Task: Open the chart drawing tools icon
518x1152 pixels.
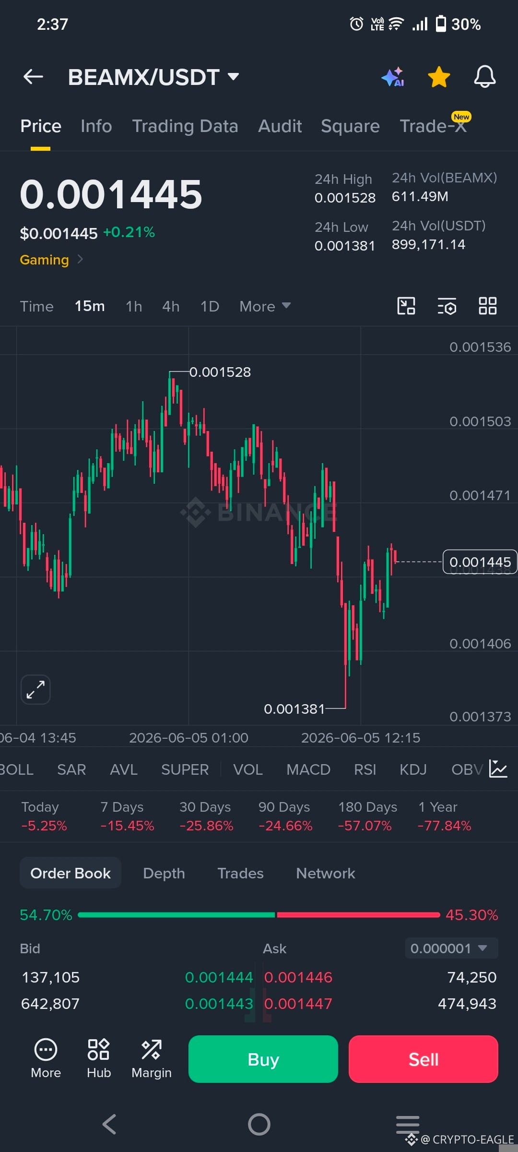Action: [x=406, y=306]
